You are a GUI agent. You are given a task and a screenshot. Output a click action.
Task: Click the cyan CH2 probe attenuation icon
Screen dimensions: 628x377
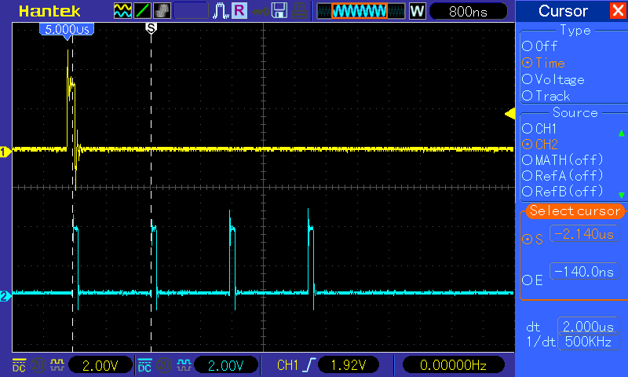(184, 365)
